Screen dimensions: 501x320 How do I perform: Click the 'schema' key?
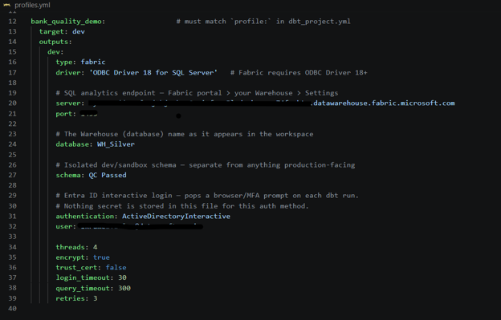click(x=68, y=175)
